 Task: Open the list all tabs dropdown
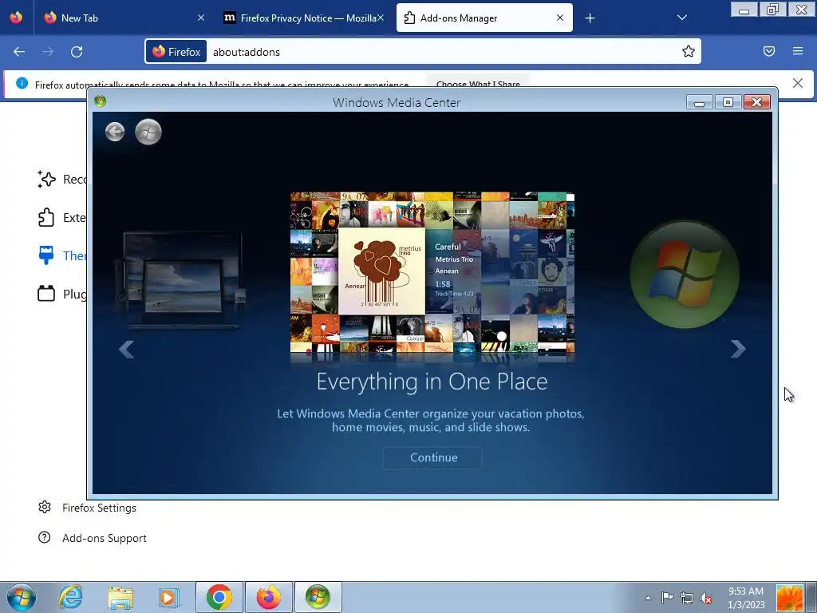[x=681, y=18]
